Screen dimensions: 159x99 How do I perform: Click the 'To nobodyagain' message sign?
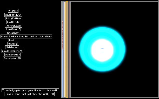(30, 90)
